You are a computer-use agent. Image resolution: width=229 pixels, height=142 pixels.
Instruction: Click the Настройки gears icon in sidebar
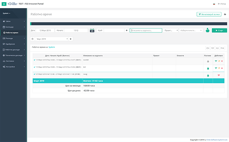(4, 67)
